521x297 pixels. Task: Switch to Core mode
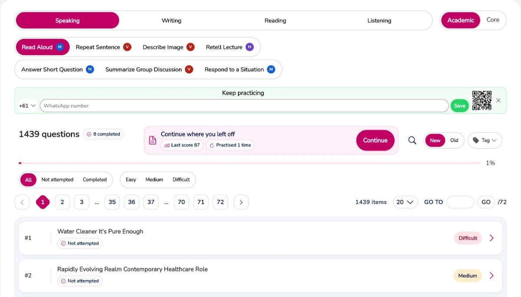pos(493,20)
